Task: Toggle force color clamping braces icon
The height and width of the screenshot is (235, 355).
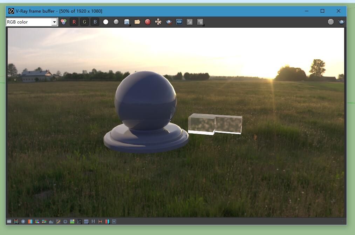Action: click(16, 221)
